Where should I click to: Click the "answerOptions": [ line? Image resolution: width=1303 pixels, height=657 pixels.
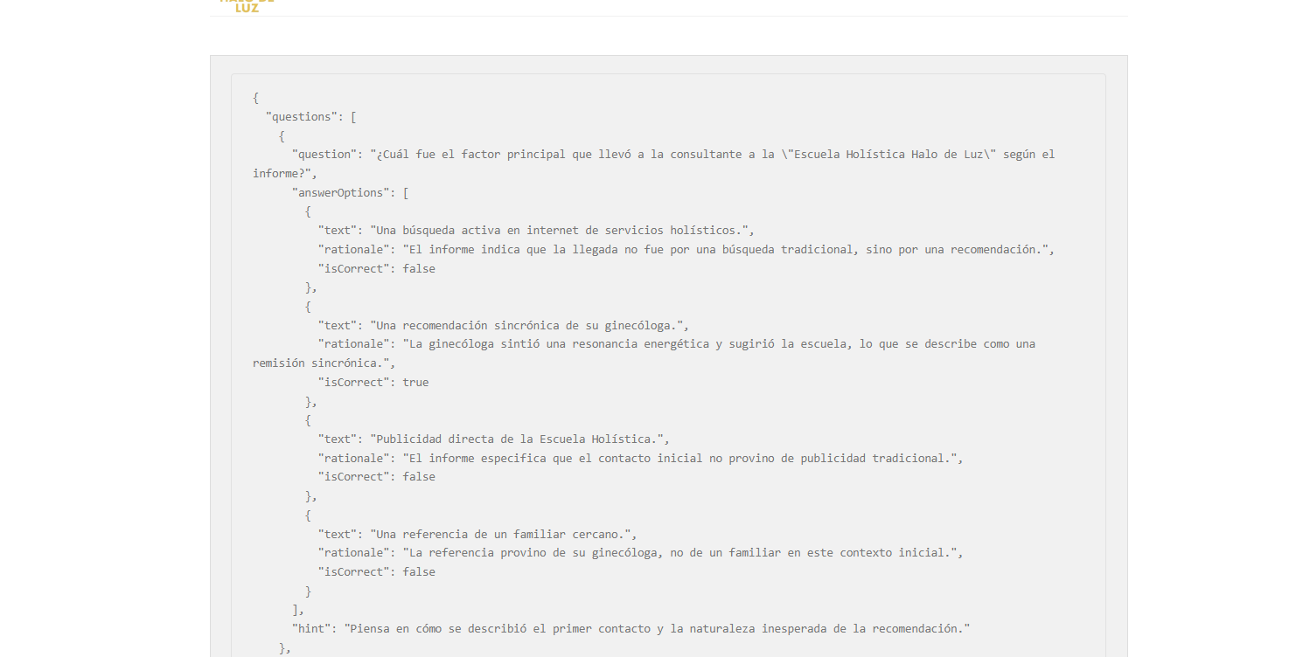pyautogui.click(x=350, y=192)
